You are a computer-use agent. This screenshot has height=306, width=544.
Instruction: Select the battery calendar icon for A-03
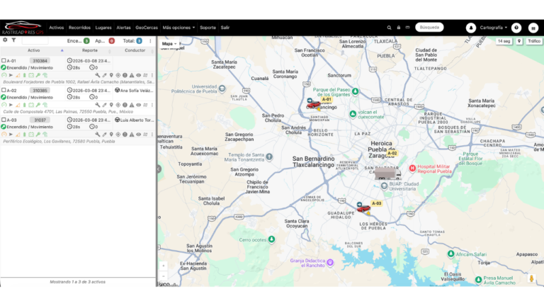click(x=31, y=135)
